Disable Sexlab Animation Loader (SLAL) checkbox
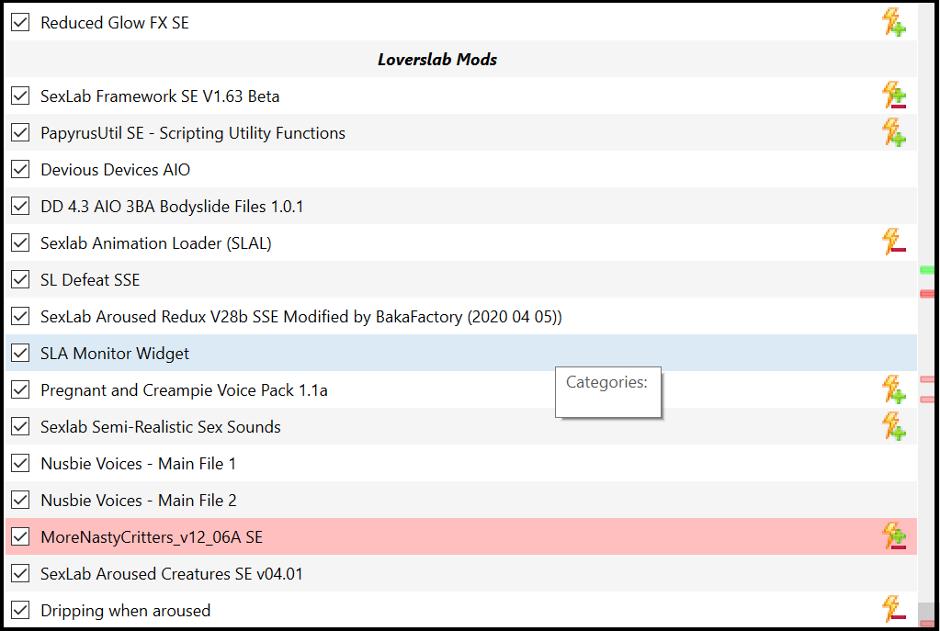Viewport: 940px width, 631px height. tap(20, 242)
